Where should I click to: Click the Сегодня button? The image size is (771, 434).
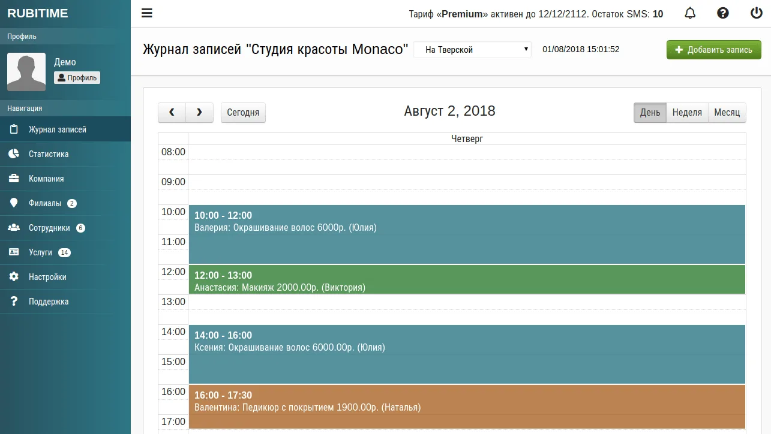tap(243, 113)
